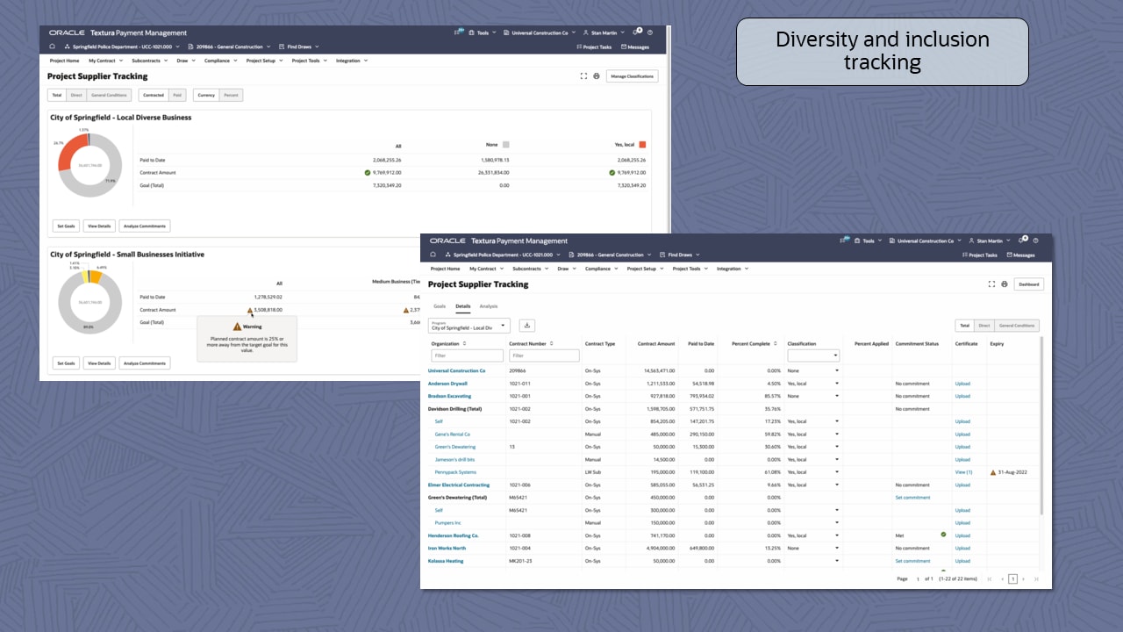The image size is (1123, 632).
Task: Click the export download icon beside Program dropdown
Action: (x=526, y=326)
